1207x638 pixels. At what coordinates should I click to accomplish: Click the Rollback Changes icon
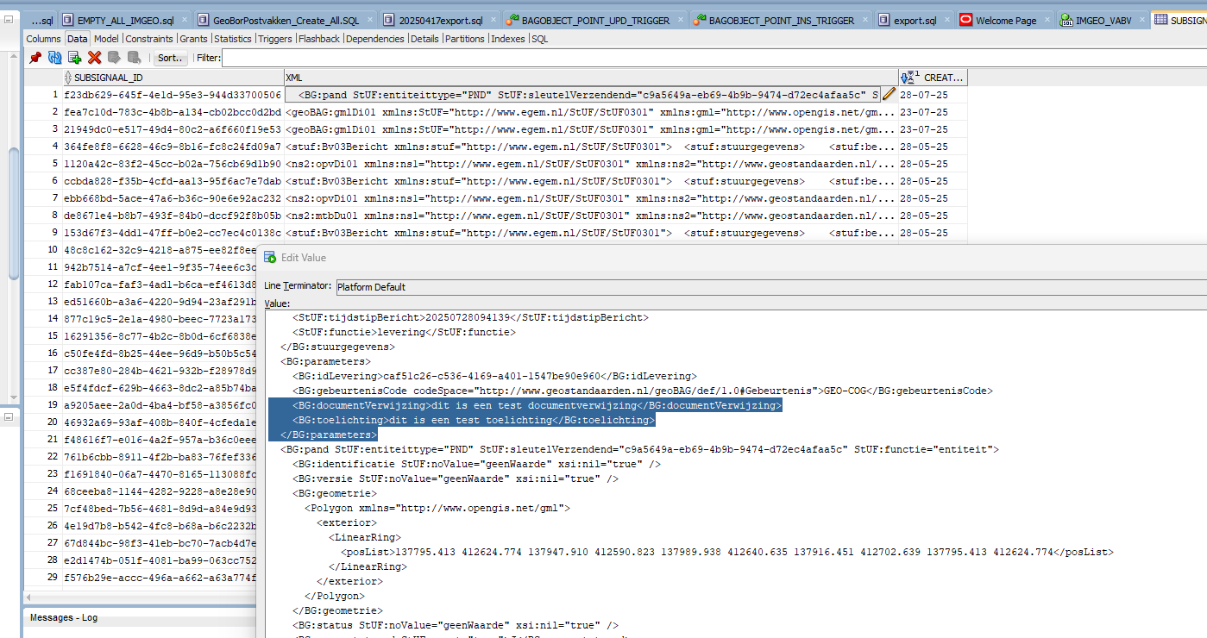(x=134, y=58)
